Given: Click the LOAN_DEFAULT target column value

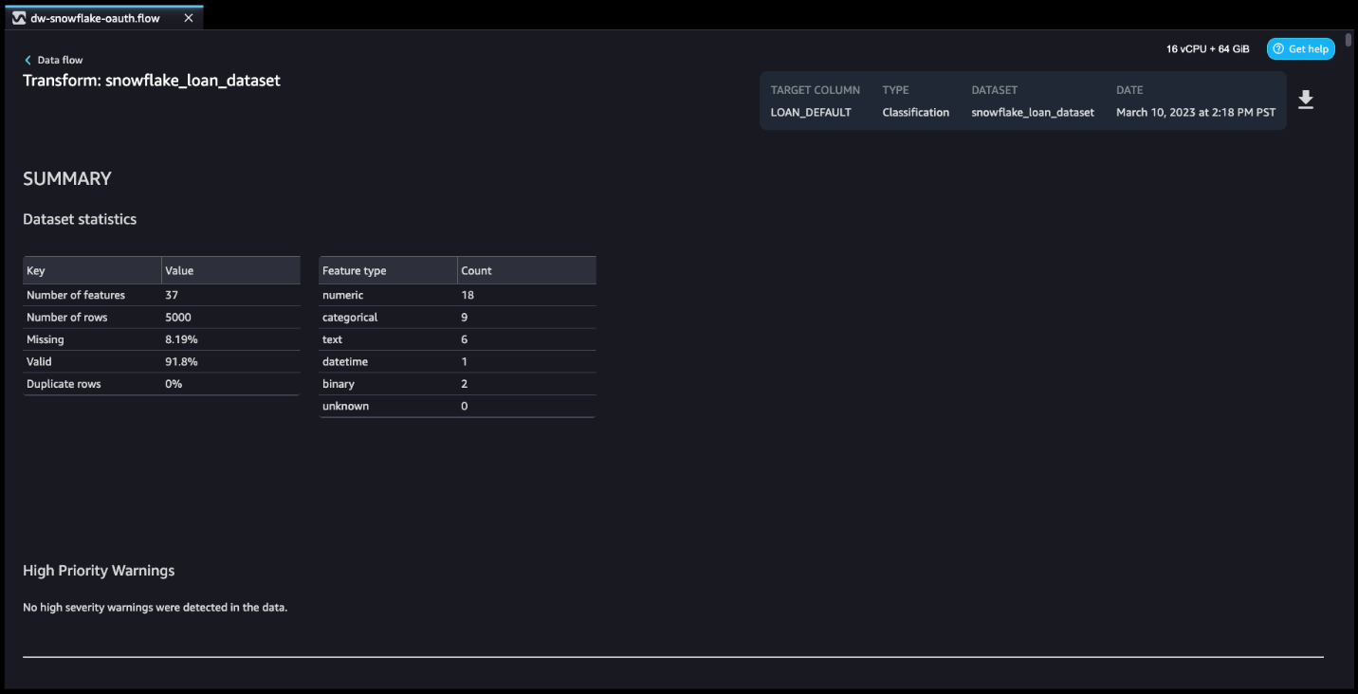Looking at the screenshot, I should (x=811, y=112).
